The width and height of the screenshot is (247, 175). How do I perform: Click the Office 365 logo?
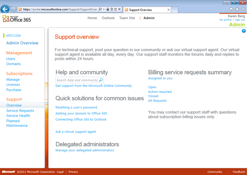coord(17,19)
